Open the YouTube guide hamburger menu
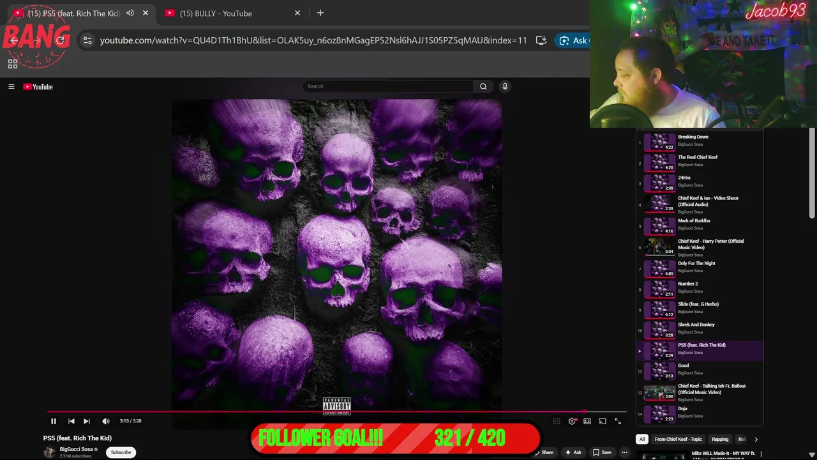 tap(11, 87)
